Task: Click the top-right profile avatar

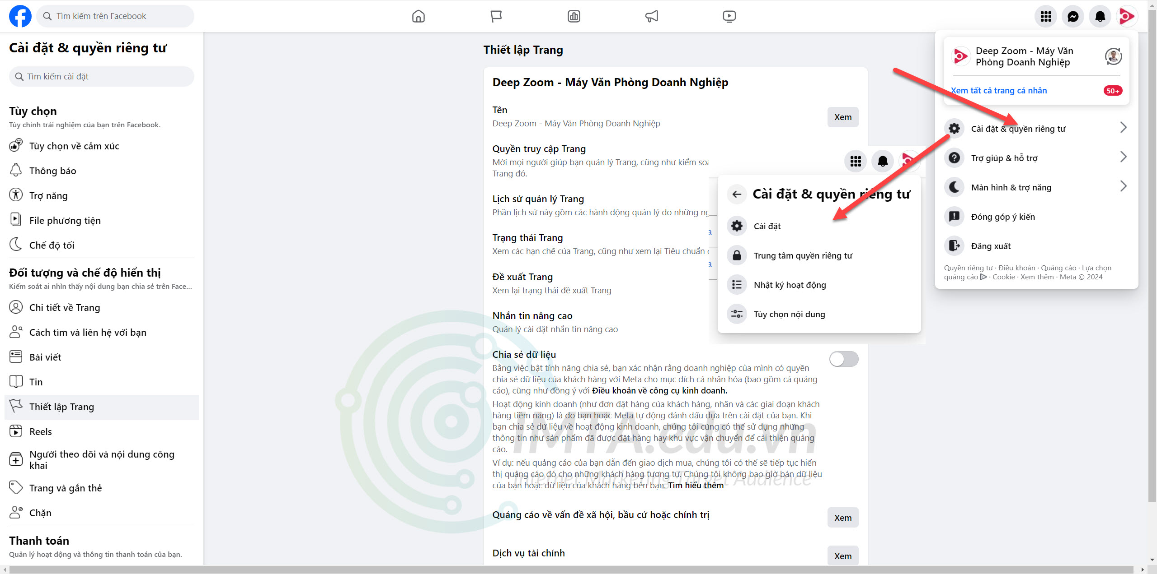Action: click(1127, 17)
